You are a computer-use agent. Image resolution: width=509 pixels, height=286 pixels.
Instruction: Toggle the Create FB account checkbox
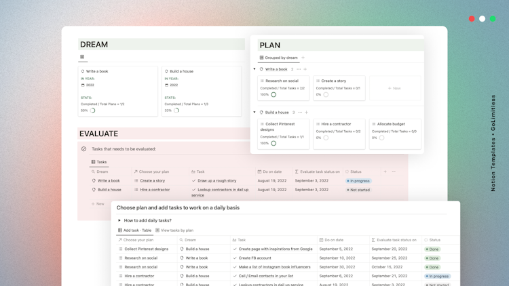pyautogui.click(x=235, y=258)
